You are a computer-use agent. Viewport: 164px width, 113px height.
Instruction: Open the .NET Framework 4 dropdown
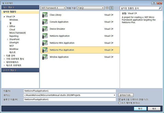point(53,8)
